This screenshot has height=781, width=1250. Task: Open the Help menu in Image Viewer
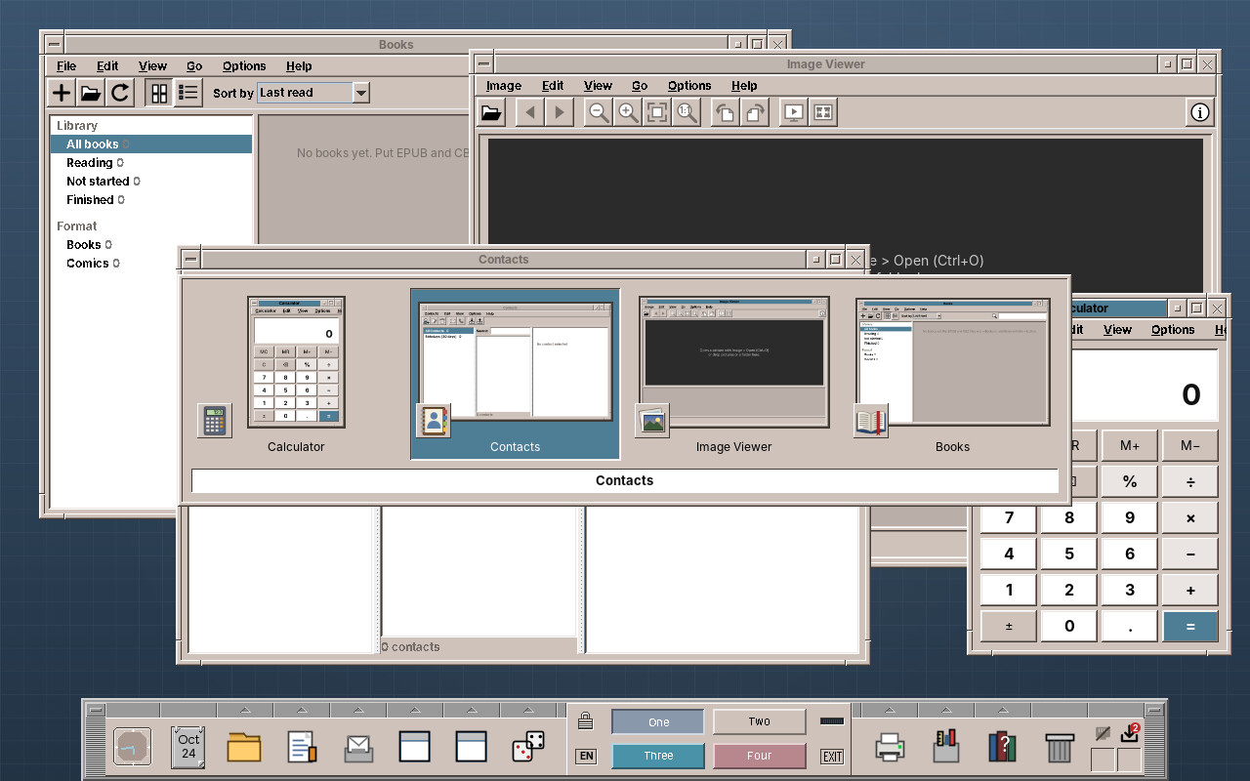(744, 86)
